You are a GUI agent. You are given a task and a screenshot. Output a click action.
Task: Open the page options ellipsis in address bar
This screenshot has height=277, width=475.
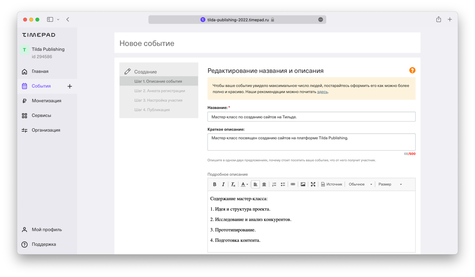click(320, 20)
